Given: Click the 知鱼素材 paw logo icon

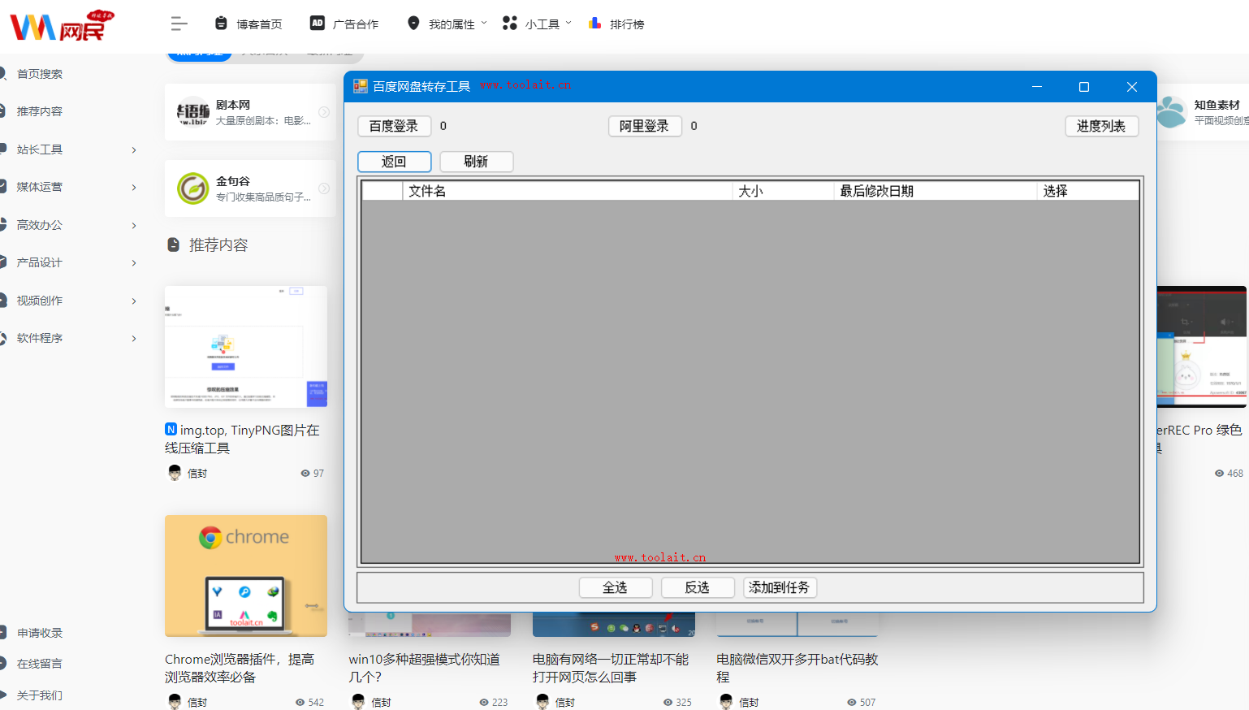Looking at the screenshot, I should point(1171,112).
